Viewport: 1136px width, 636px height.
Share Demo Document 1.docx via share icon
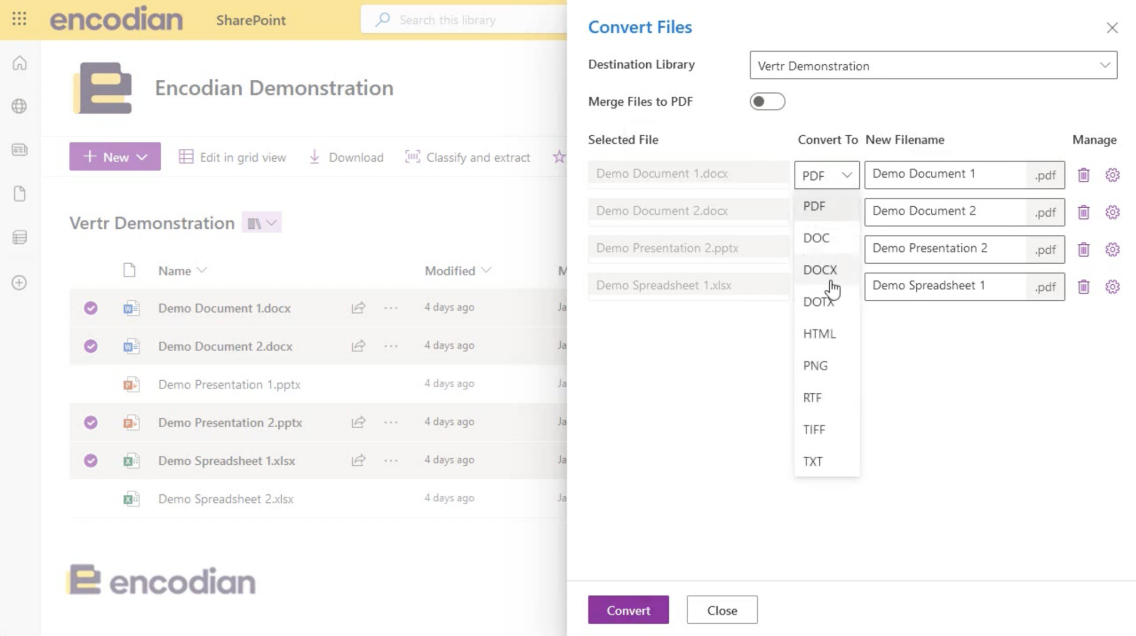click(358, 307)
